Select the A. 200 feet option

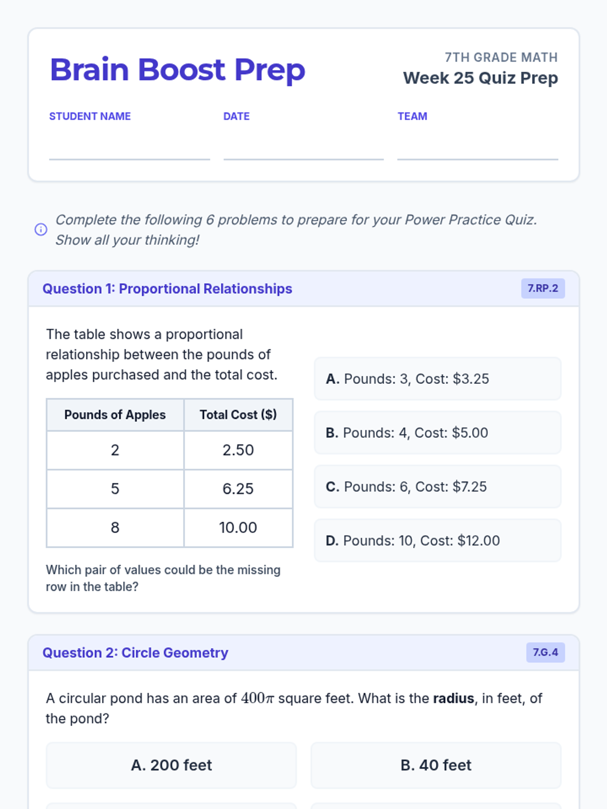[171, 765]
